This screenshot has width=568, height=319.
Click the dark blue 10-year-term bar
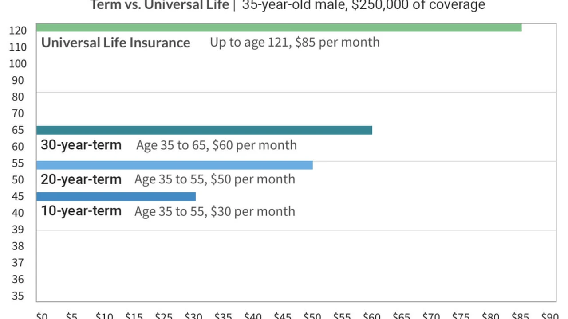coord(116,197)
